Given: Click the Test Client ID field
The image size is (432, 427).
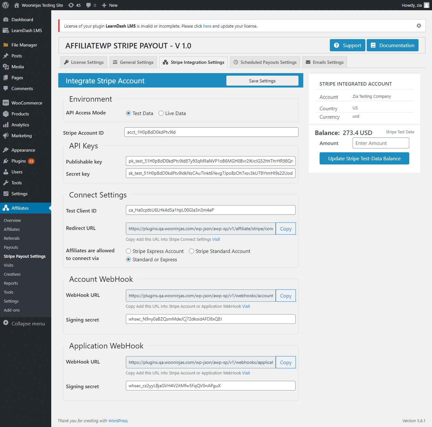Looking at the screenshot, I should point(211,210).
